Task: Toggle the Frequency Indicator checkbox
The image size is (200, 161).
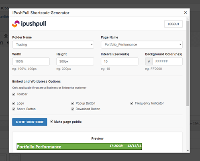Action: [x=132, y=103]
